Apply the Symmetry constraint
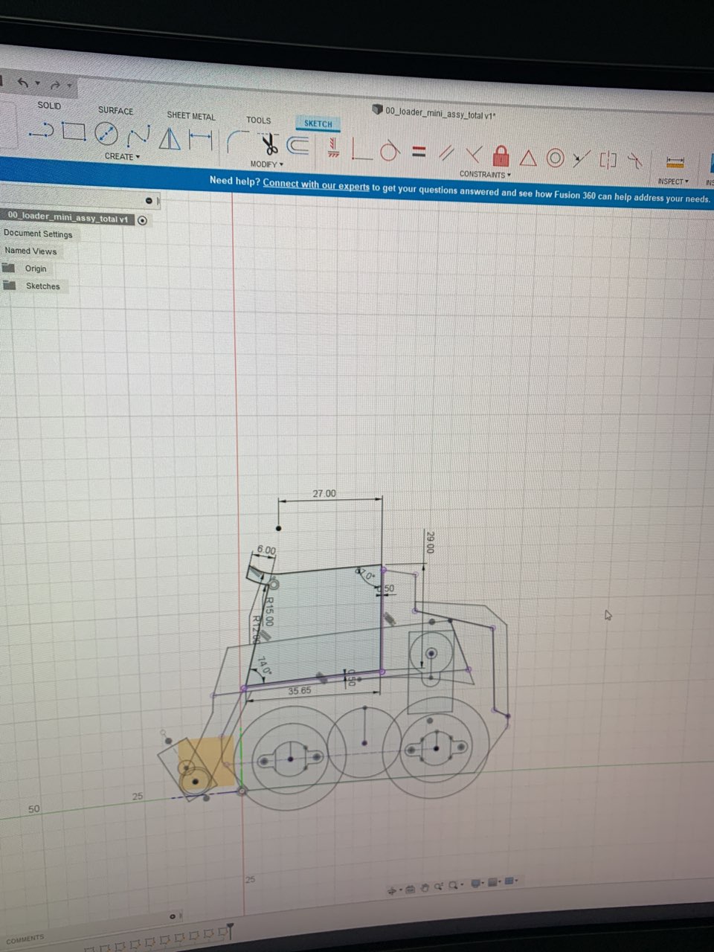This screenshot has width=714, height=952. [x=608, y=160]
